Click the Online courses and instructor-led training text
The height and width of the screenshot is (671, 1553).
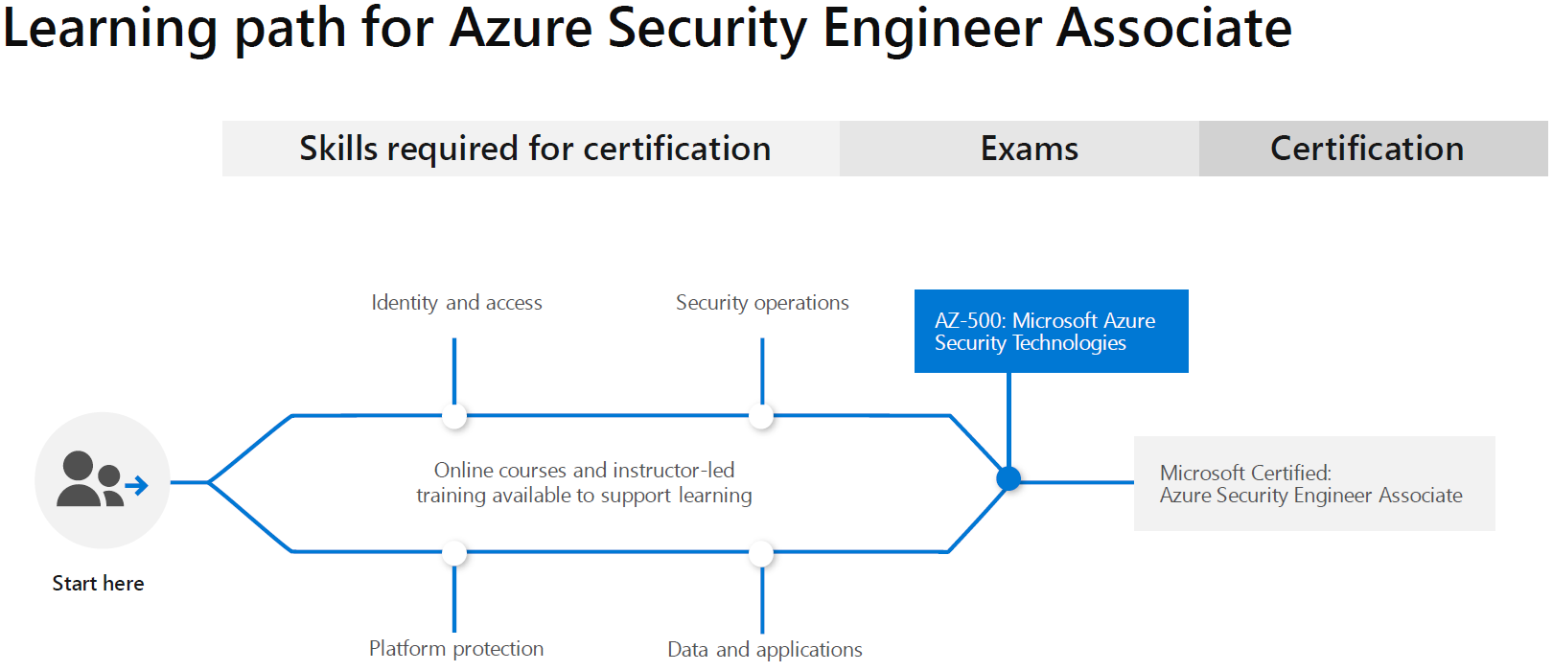coord(584,482)
